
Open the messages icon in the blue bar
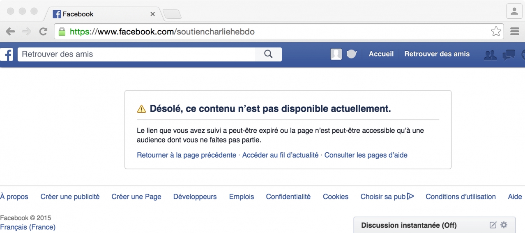[x=509, y=55]
